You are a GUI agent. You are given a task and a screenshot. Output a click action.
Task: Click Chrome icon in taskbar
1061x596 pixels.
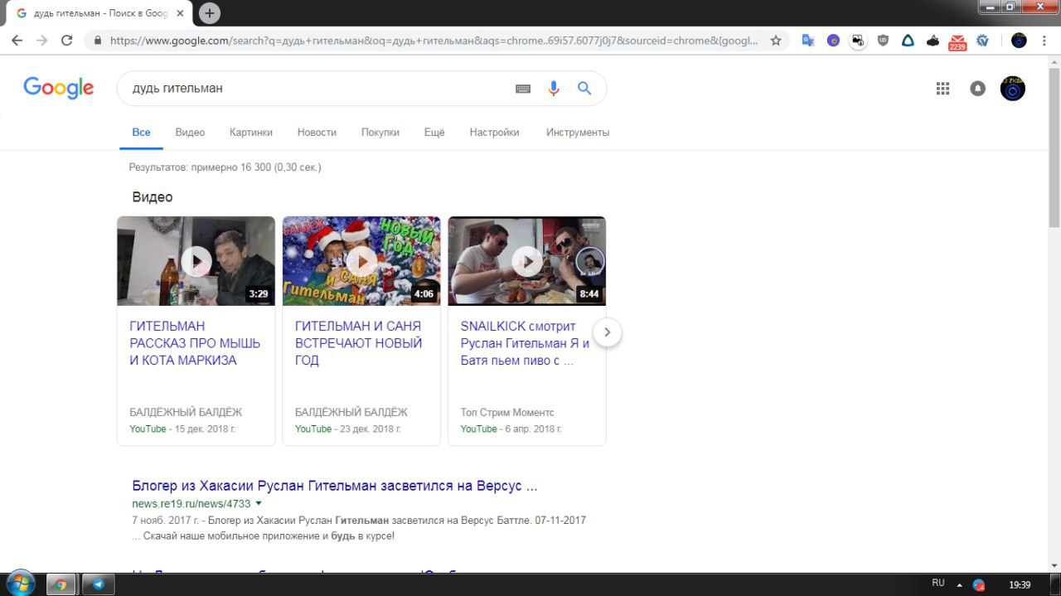coord(61,584)
